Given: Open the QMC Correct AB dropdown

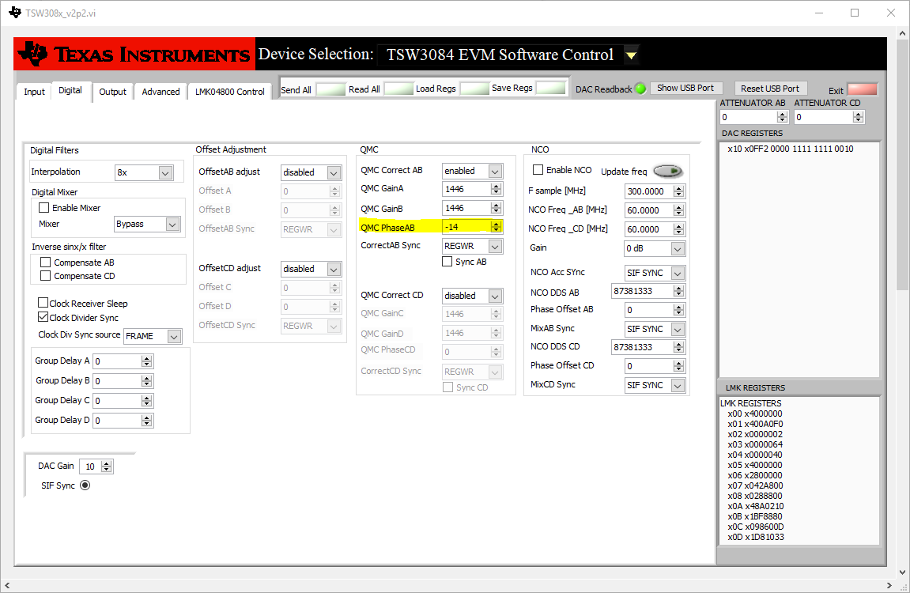Looking at the screenshot, I should (x=495, y=171).
